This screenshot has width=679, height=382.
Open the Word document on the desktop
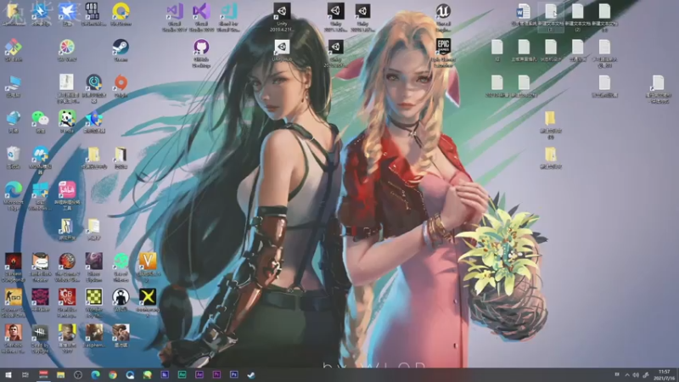523,14
